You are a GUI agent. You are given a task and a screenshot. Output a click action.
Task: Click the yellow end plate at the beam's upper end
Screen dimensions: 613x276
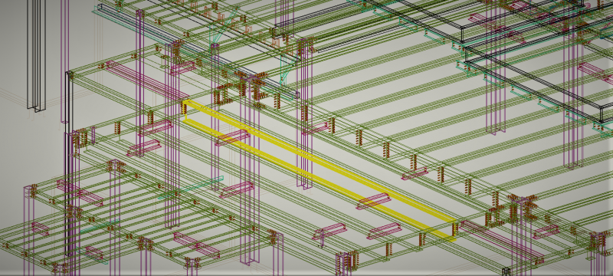[x=184, y=110]
